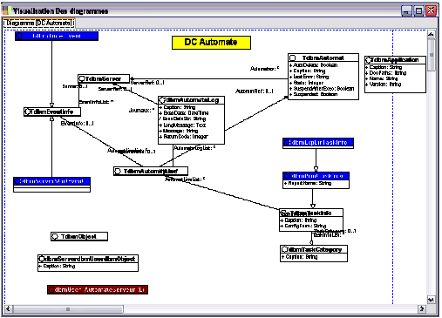Select the TdbmAutomateLog class header
442x318 pixels.
pos(191,100)
